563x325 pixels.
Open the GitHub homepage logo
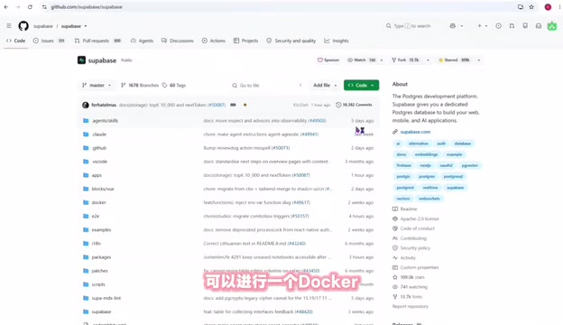point(23,26)
